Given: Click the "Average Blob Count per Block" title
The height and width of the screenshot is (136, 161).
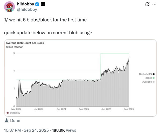Looking at the screenshot, I should click(x=25, y=43).
